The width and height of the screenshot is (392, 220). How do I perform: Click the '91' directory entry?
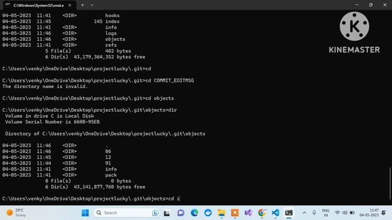[x=108, y=163]
